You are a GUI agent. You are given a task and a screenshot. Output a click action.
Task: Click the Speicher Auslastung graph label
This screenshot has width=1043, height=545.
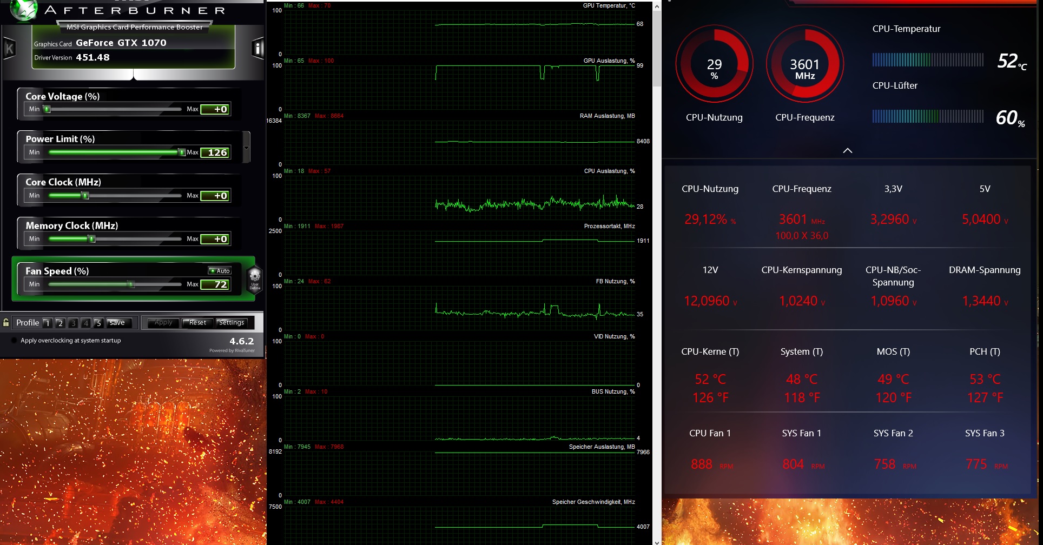tap(602, 447)
